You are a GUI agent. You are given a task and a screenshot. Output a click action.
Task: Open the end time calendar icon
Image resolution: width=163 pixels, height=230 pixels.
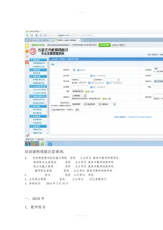pyautogui.click(x=118, y=80)
